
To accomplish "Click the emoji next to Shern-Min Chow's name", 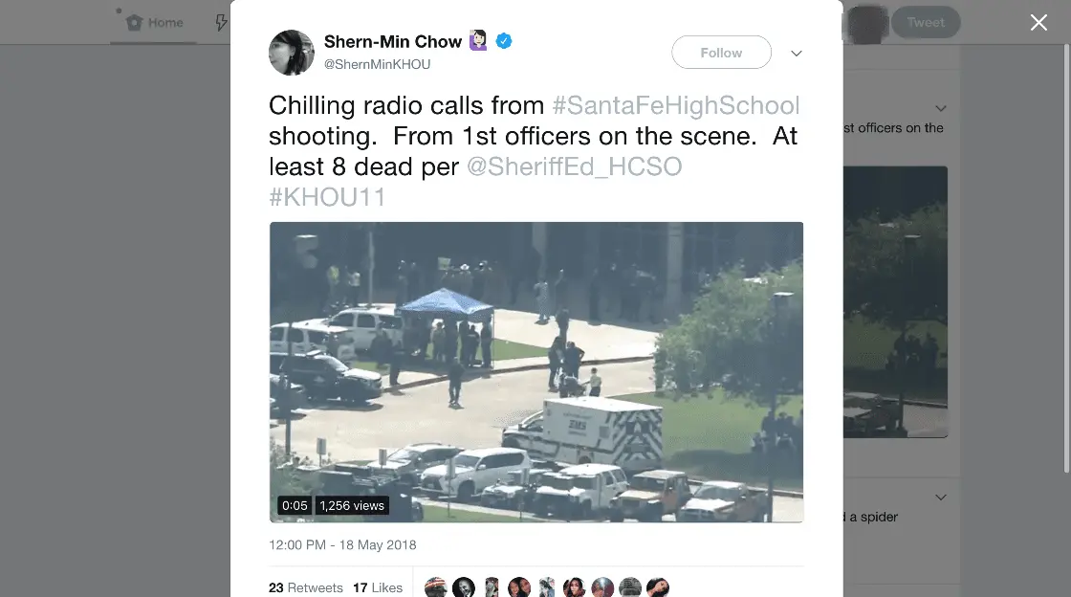I will (478, 41).
